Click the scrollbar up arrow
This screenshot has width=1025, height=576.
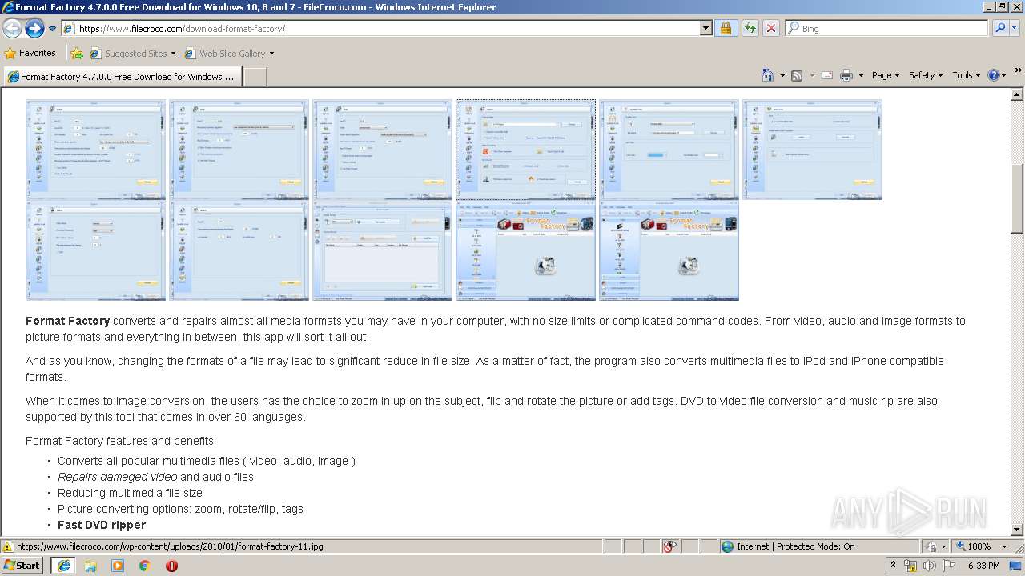(1017, 94)
